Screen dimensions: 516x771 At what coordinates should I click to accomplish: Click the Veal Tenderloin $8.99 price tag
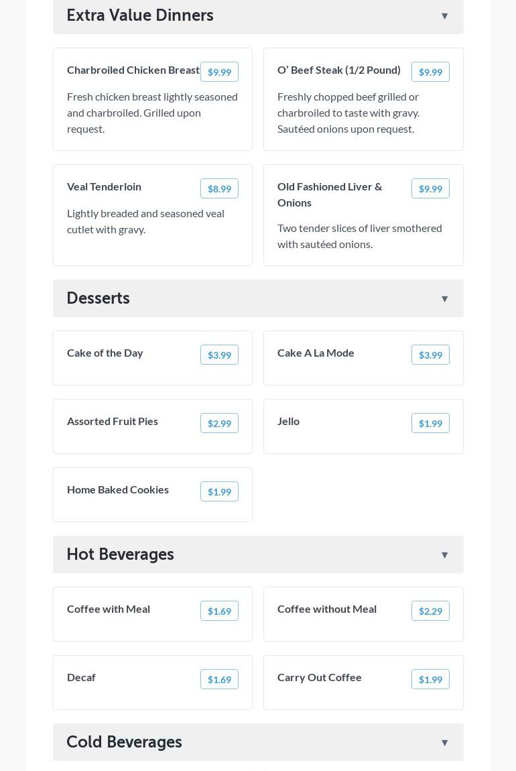(219, 189)
